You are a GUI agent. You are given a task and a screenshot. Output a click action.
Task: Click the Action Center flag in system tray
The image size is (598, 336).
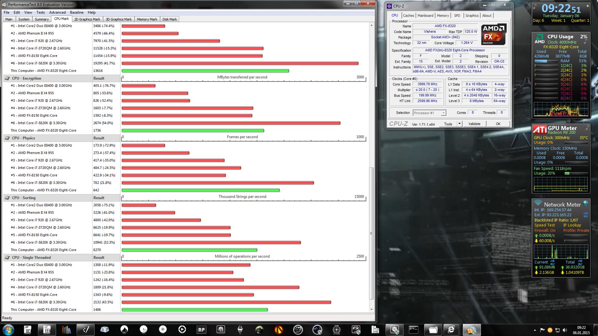tap(542, 330)
